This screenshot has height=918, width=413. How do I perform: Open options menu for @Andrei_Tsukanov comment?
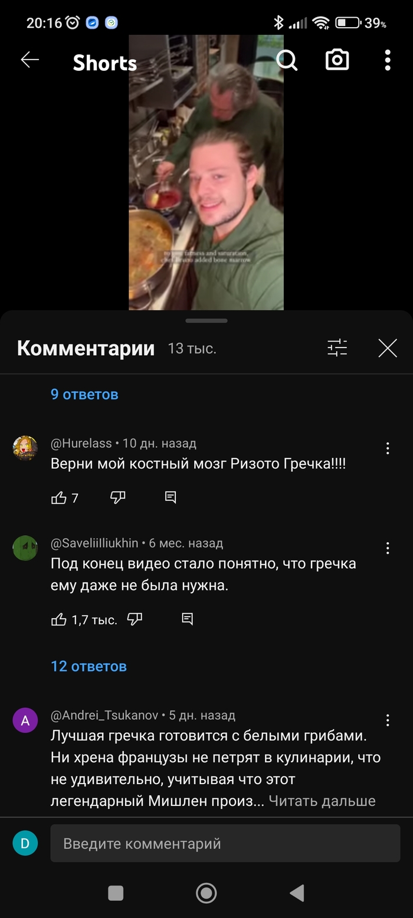[x=388, y=720]
